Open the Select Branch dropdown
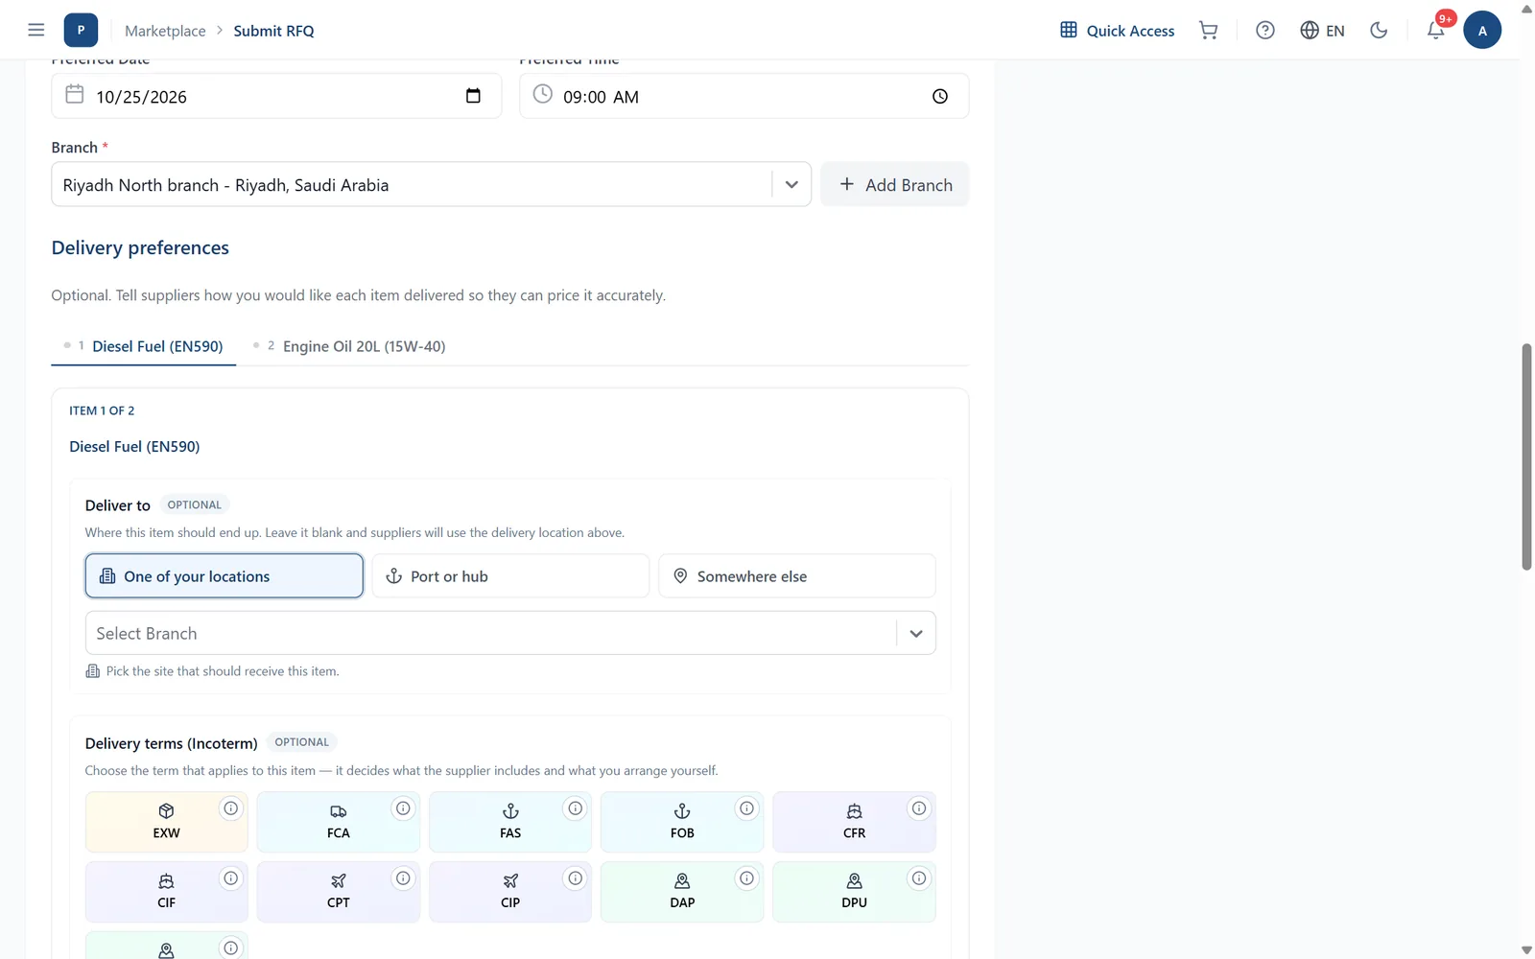1535x959 pixels. 510,633
